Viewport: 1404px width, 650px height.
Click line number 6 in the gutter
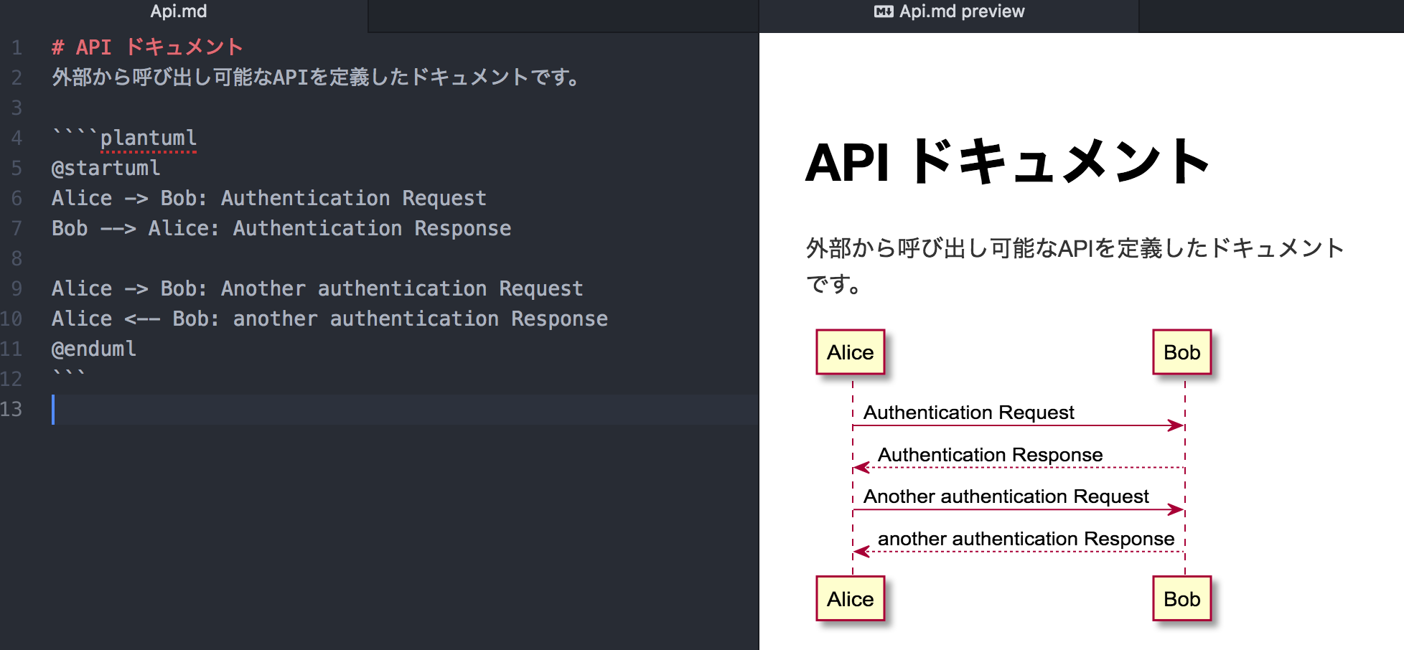(17, 198)
